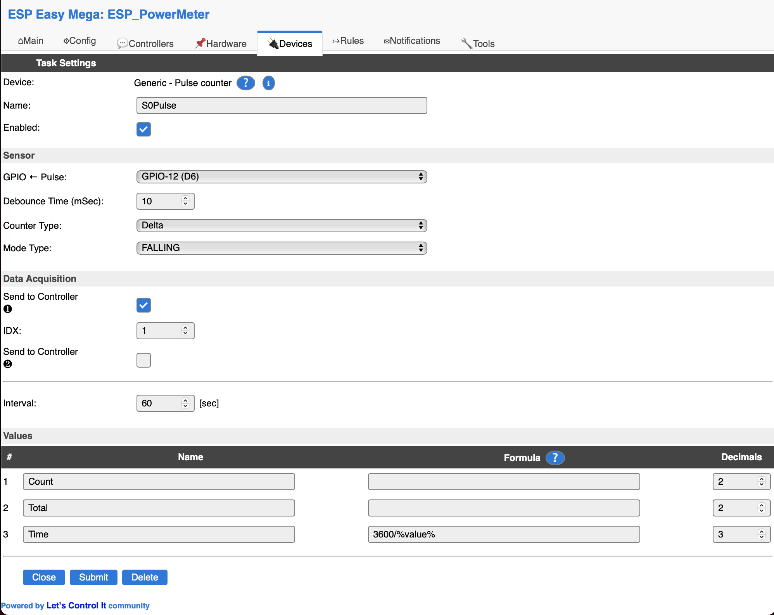
Task: Open the Hardware tab with pushpin icon
Action: (x=221, y=43)
